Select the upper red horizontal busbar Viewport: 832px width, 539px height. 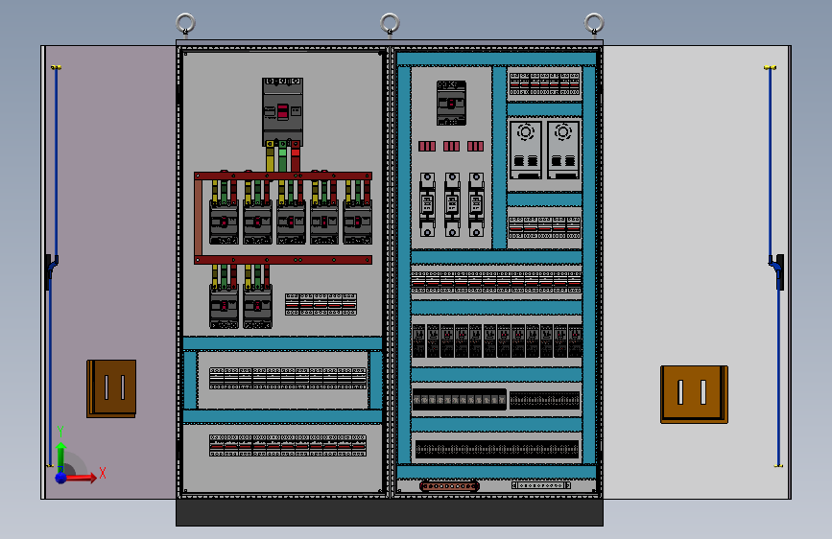pos(283,176)
